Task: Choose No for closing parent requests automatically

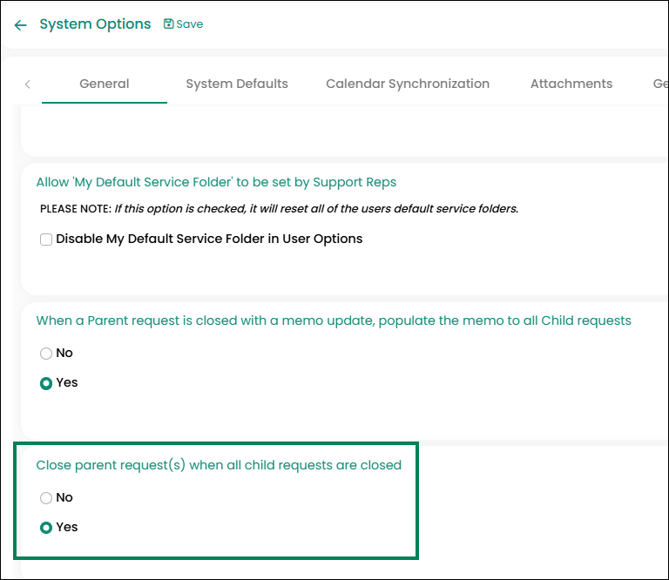Action: click(46, 498)
